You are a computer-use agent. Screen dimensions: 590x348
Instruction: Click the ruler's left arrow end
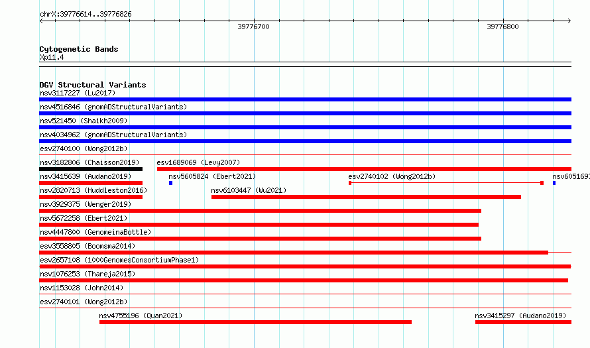click(41, 21)
